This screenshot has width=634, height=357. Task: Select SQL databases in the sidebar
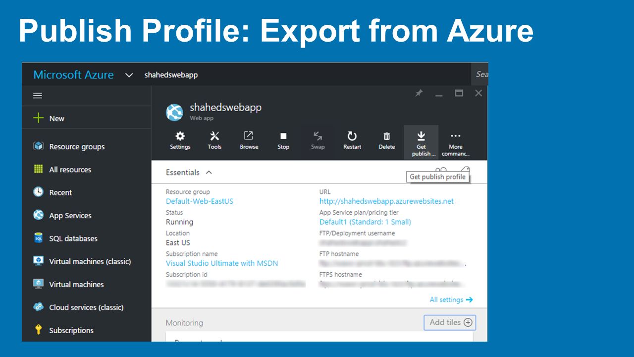click(x=73, y=238)
